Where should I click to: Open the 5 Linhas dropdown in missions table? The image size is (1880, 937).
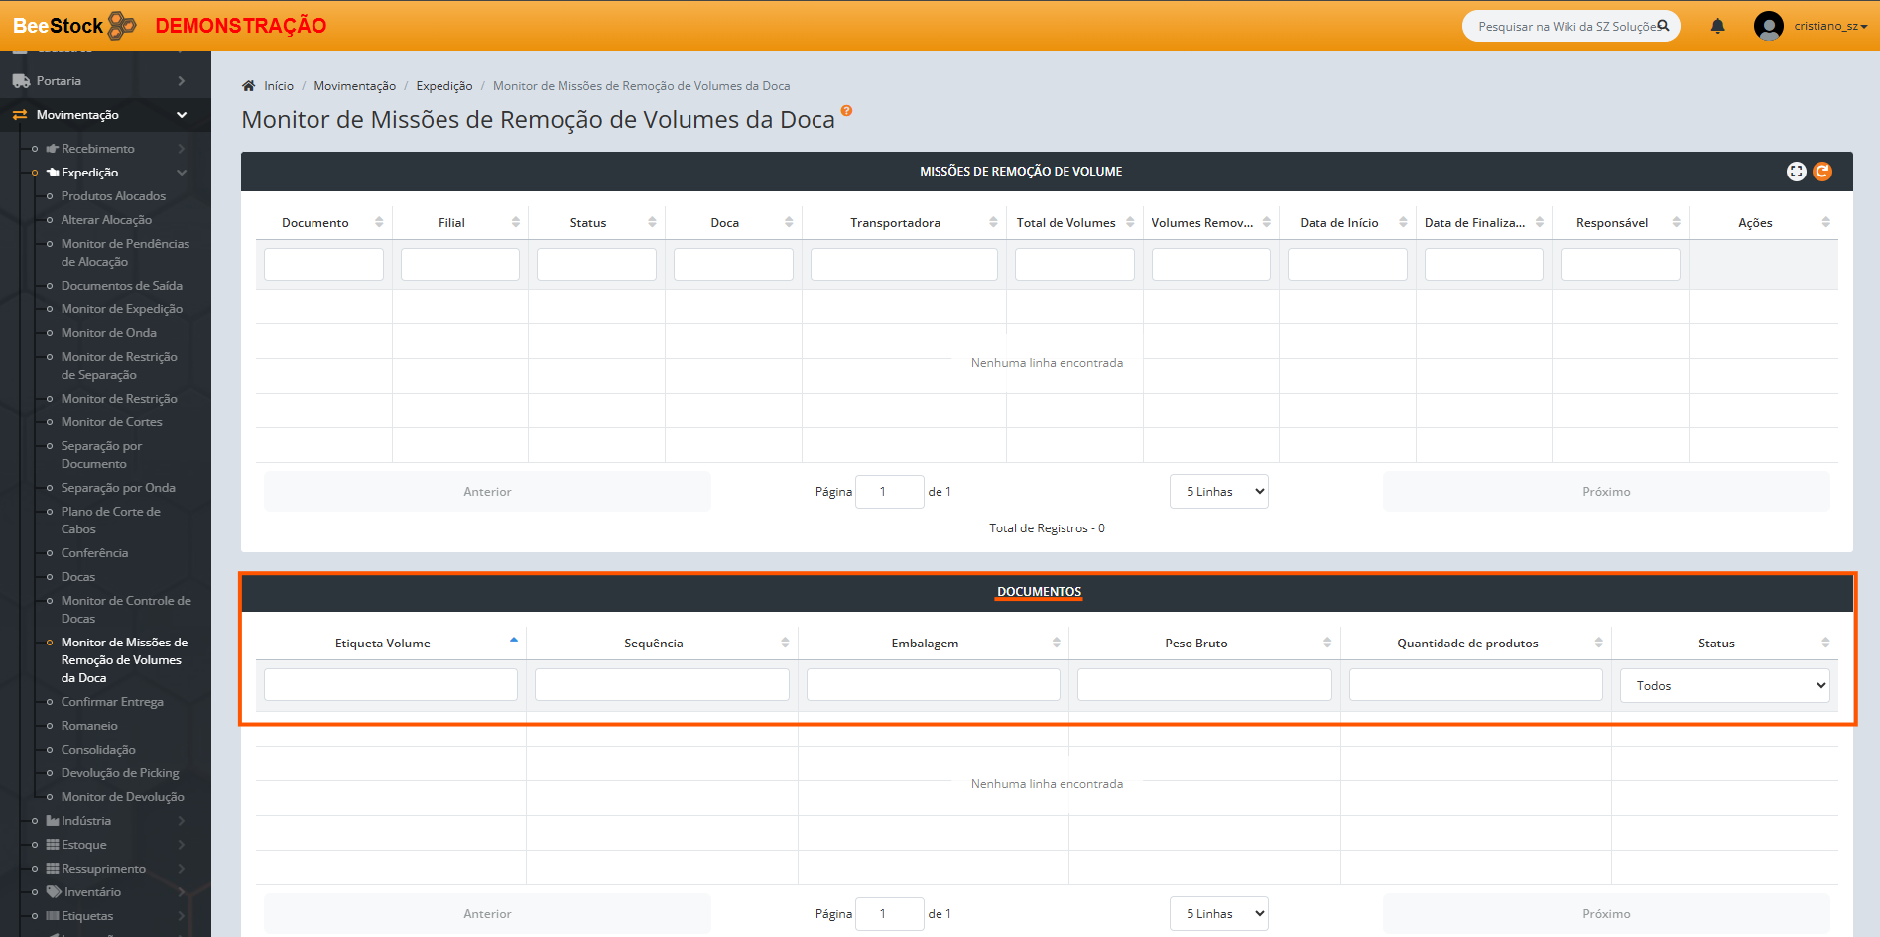(x=1218, y=492)
